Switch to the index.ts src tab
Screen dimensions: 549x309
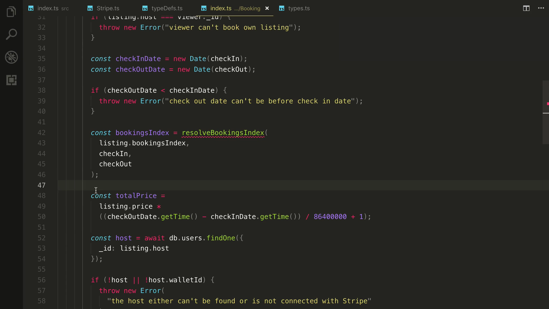click(48, 8)
